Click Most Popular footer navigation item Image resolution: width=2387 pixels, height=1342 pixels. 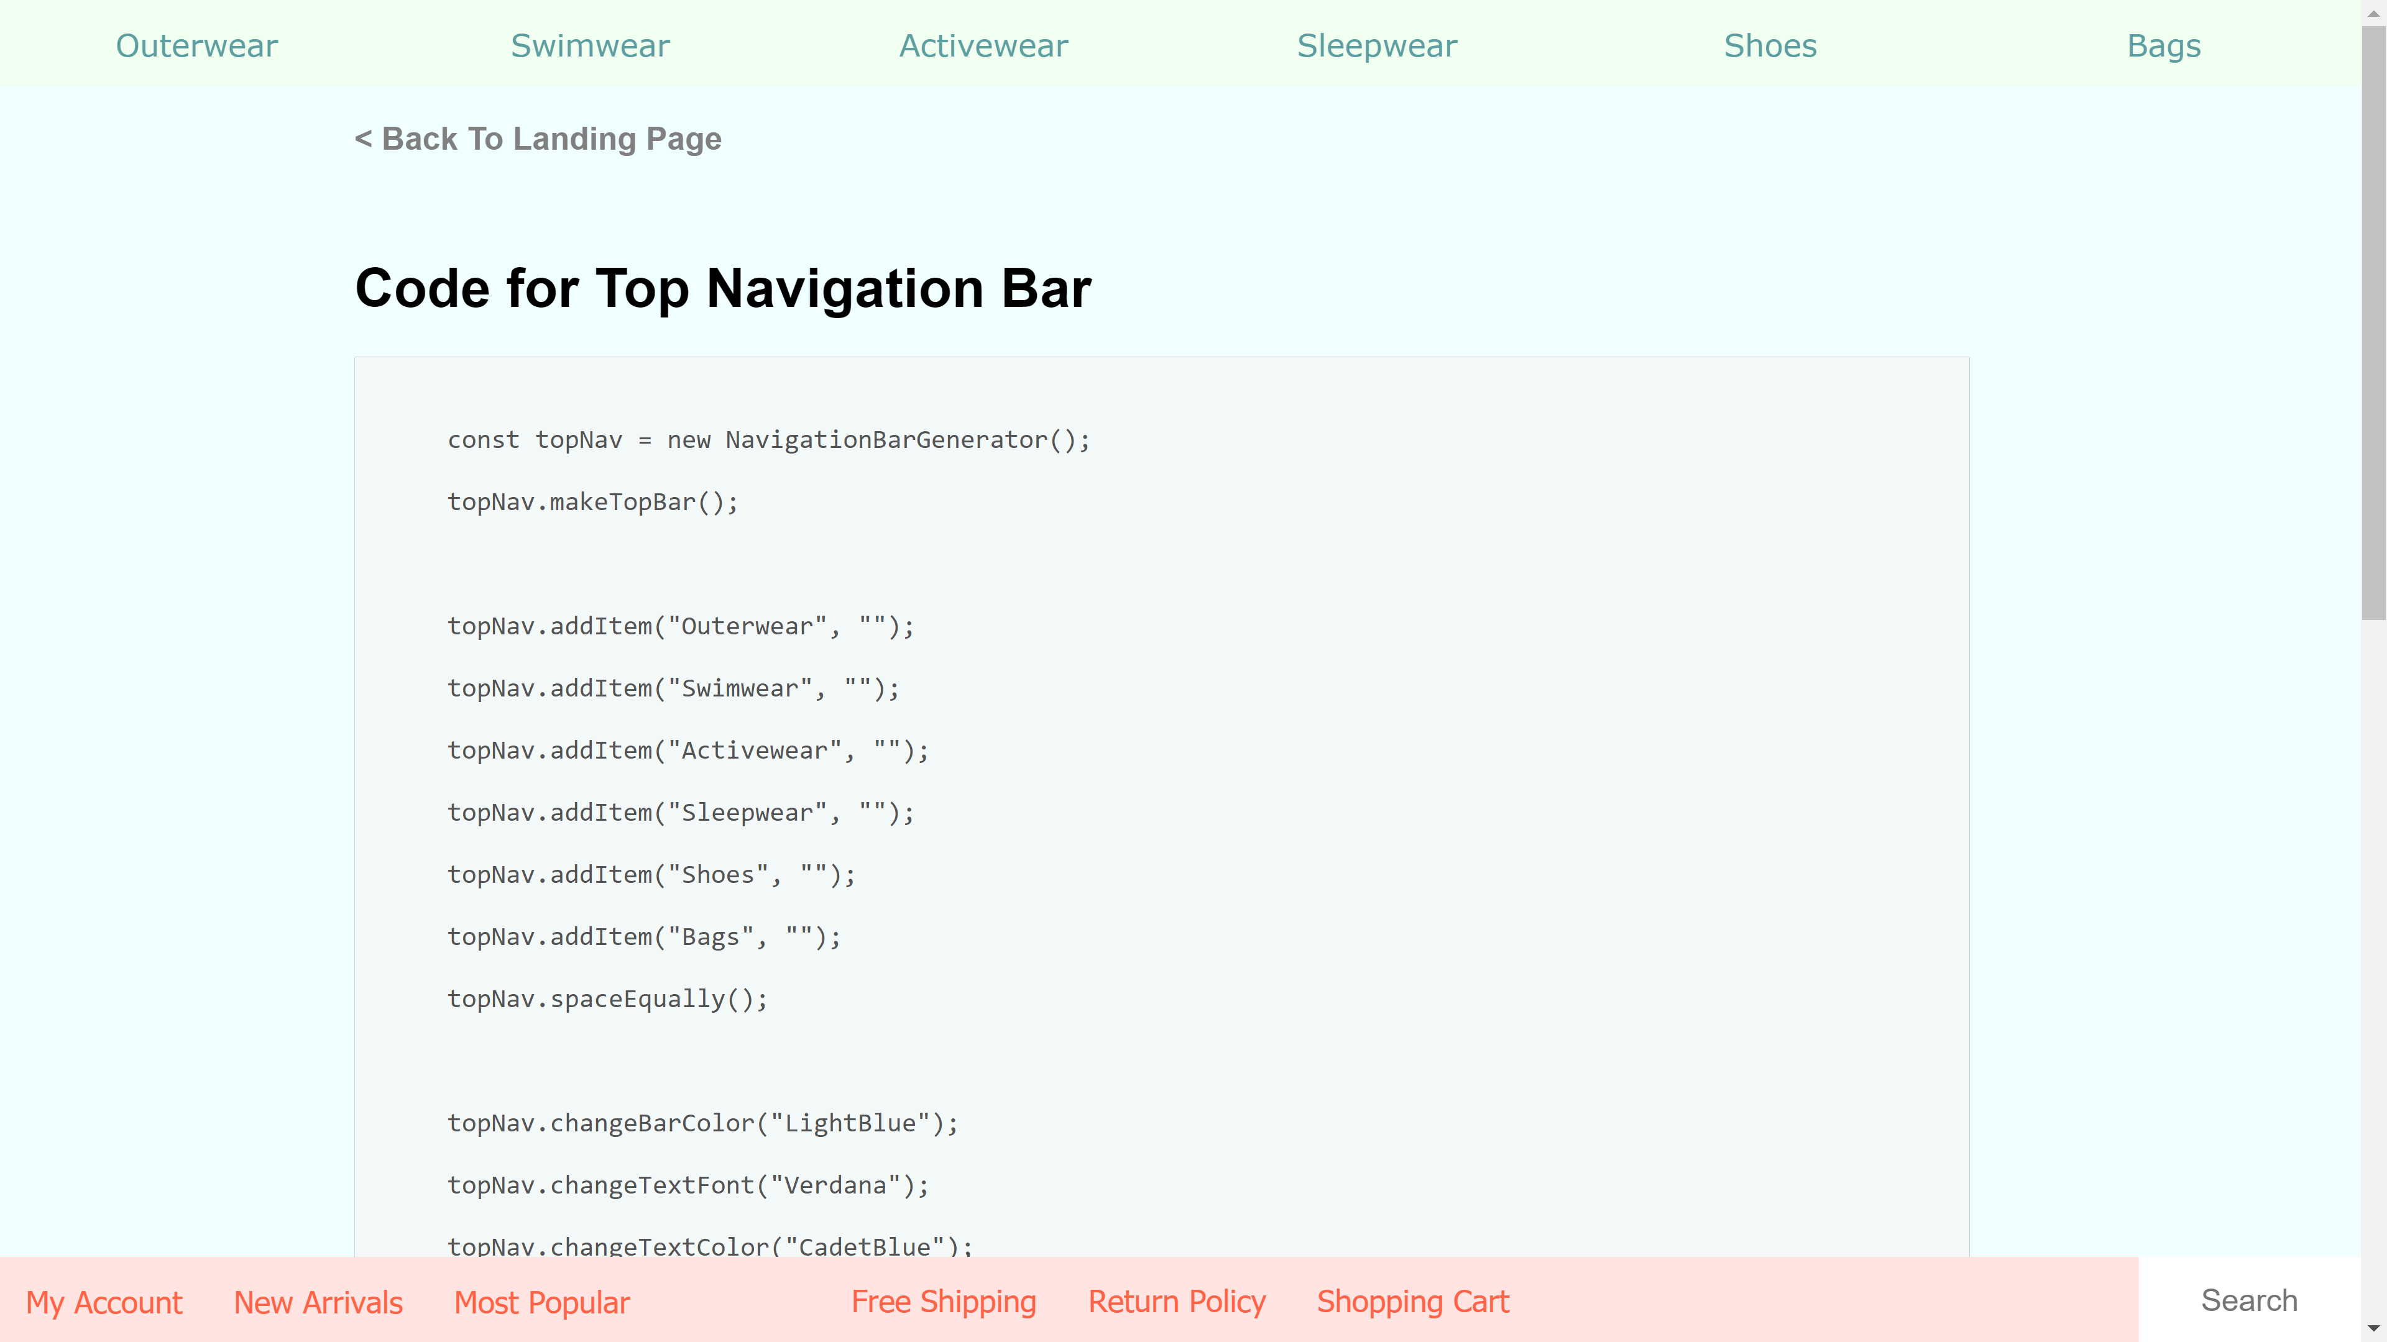(541, 1301)
